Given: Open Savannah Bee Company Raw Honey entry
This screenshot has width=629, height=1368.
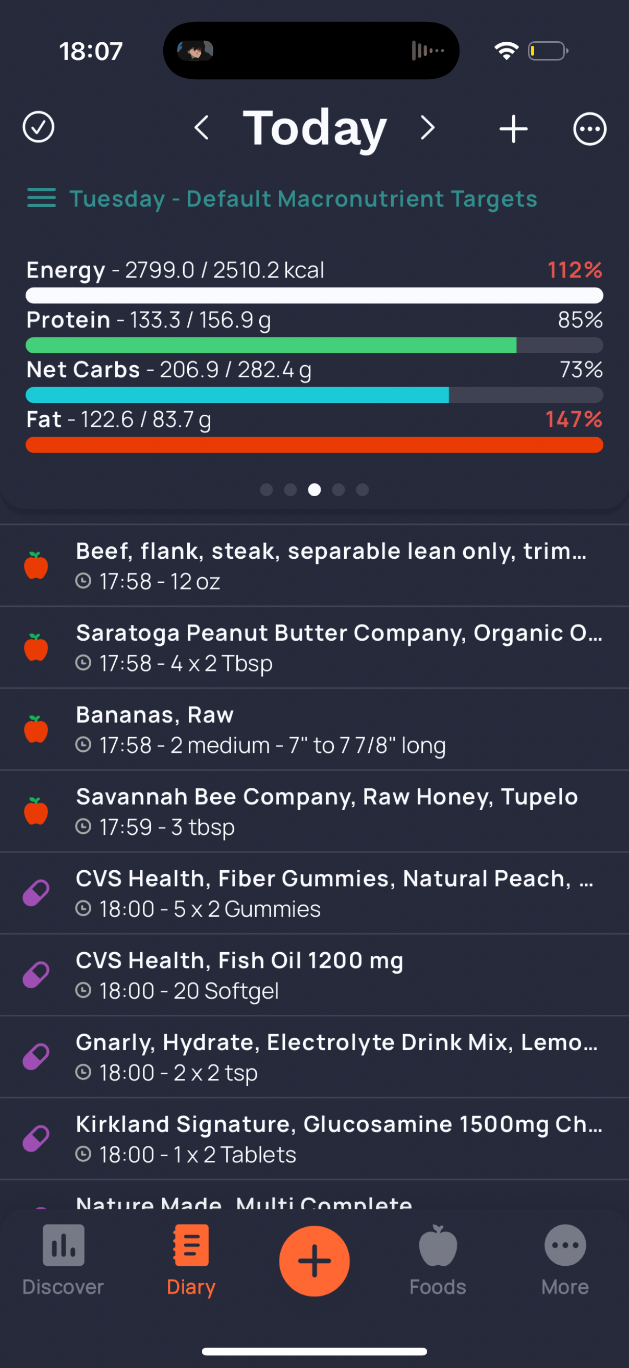Looking at the screenshot, I should click(314, 811).
